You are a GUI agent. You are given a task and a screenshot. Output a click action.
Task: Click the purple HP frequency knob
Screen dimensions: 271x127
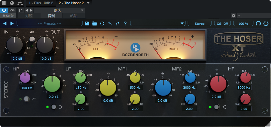[25, 77]
